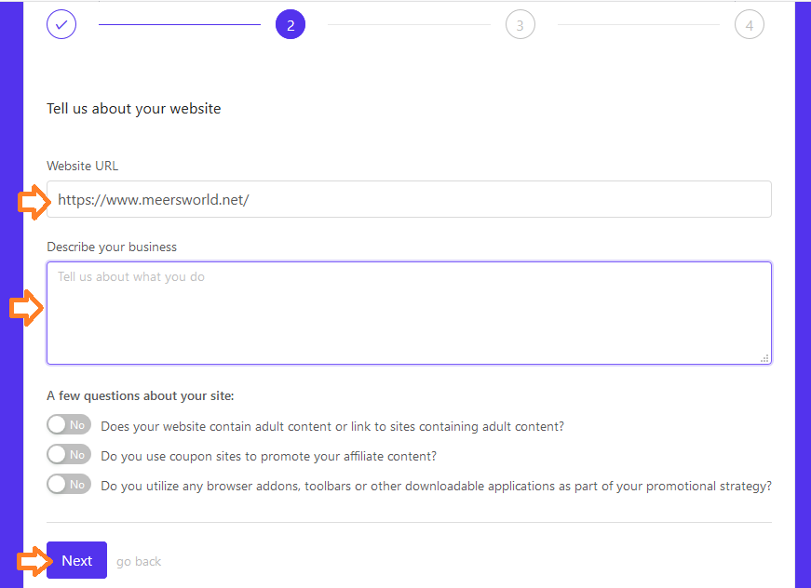This screenshot has width=811, height=588.
Task: Click the orange arrow beside the description box
Action: click(x=25, y=309)
